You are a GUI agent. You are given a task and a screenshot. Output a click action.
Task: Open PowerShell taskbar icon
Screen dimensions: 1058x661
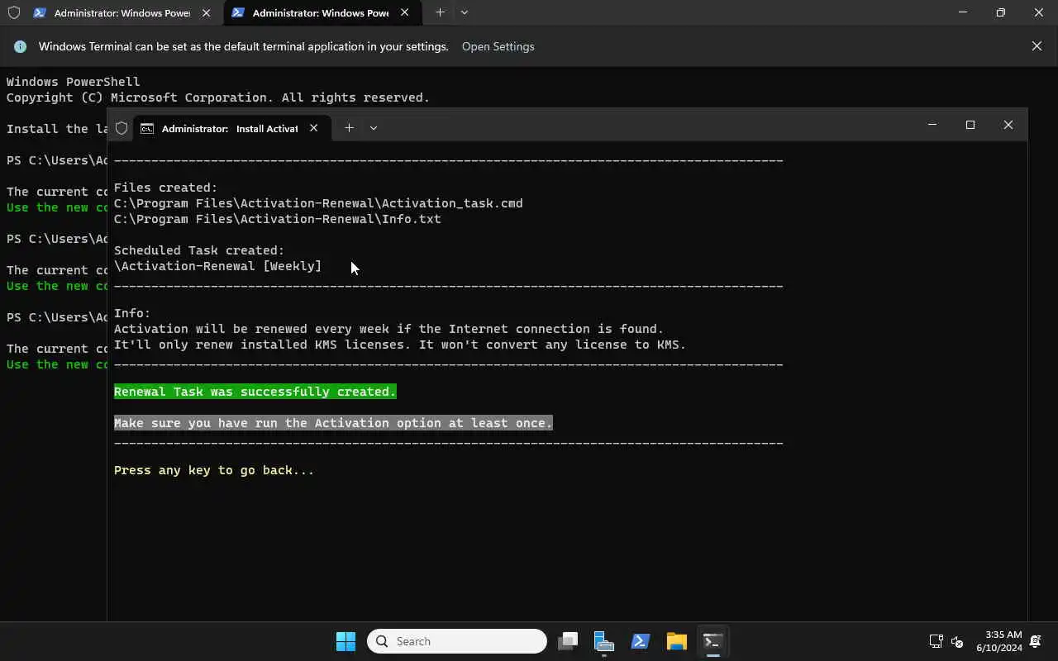[641, 641]
